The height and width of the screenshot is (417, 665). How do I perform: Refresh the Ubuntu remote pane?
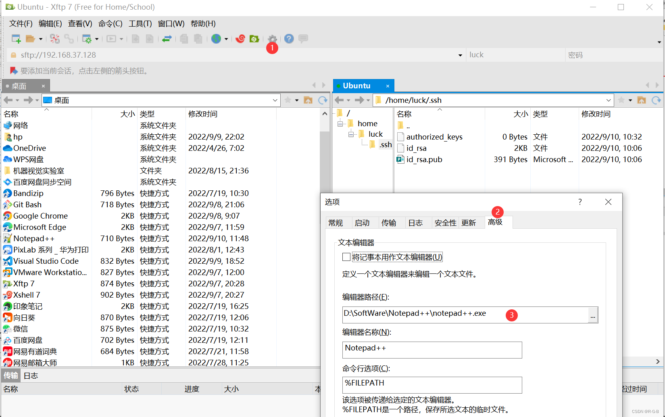[656, 100]
